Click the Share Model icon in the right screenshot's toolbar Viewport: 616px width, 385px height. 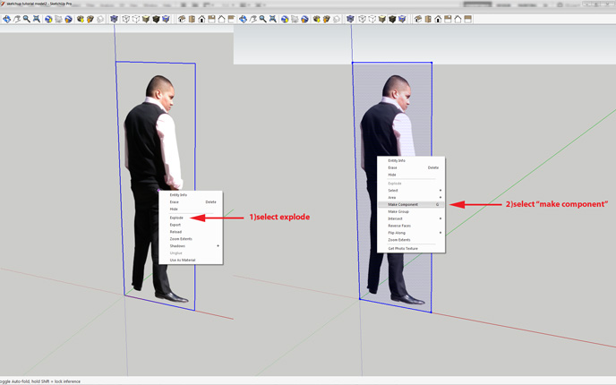coord(327,19)
